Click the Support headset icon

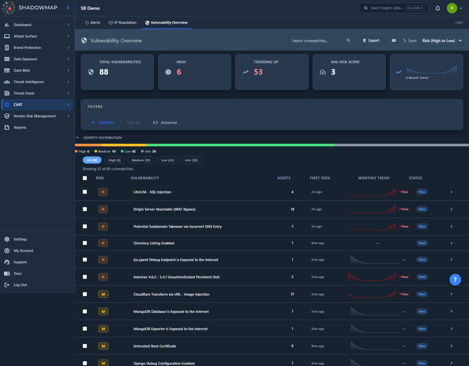(x=7, y=262)
